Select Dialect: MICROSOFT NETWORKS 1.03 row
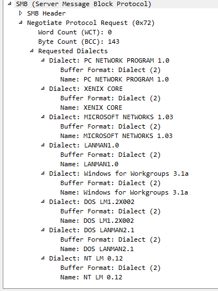 111,117
